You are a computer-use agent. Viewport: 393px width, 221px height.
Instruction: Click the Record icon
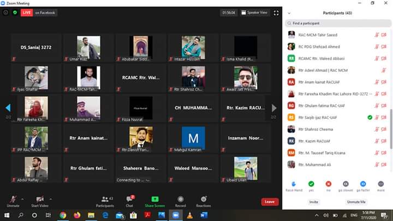tap(181, 200)
